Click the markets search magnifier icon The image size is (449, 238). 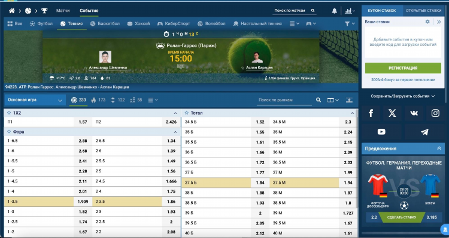pyautogui.click(x=318, y=100)
